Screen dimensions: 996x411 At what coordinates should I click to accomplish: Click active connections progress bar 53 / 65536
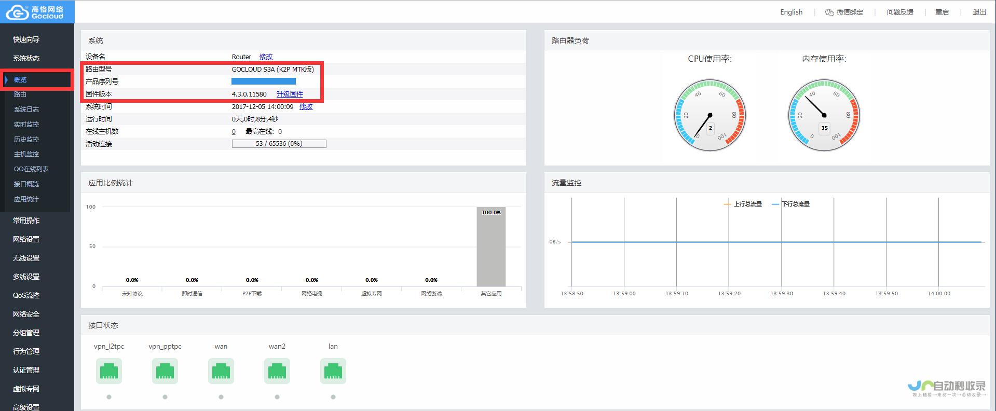279,144
